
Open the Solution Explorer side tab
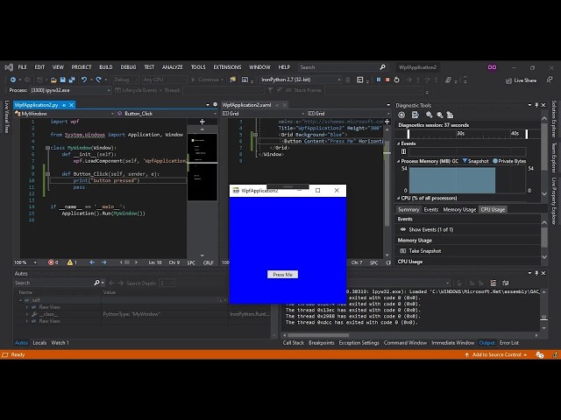(554, 119)
